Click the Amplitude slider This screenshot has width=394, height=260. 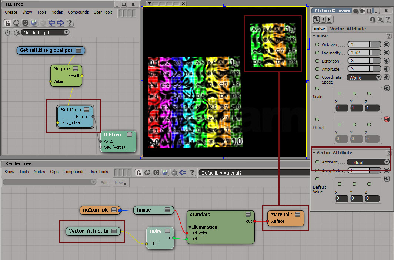tap(364, 69)
